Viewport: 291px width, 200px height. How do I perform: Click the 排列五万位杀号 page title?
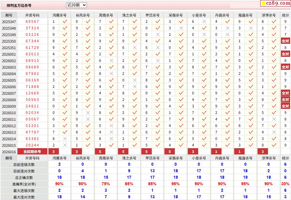pyautogui.click(x=19, y=5)
